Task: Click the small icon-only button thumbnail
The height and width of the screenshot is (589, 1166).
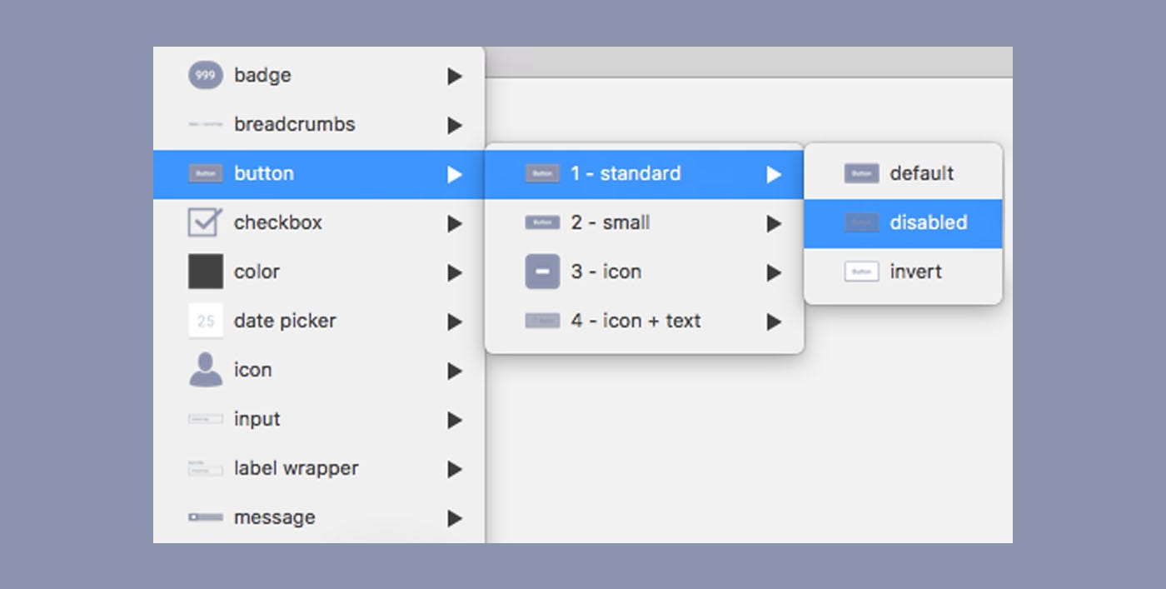Action: 541,272
